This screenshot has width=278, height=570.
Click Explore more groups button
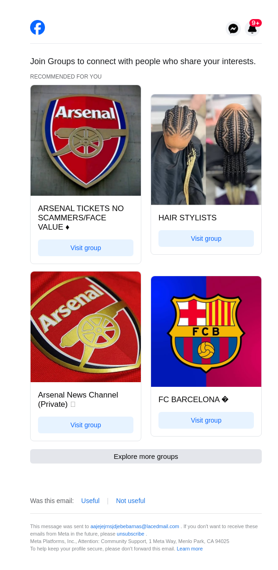146,457
